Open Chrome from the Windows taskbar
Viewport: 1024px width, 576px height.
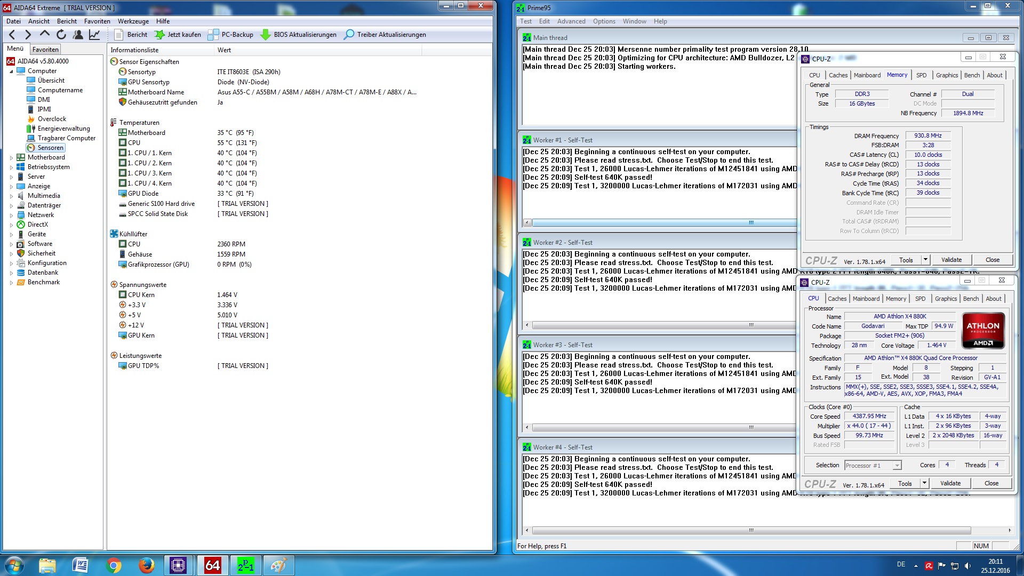(x=113, y=565)
